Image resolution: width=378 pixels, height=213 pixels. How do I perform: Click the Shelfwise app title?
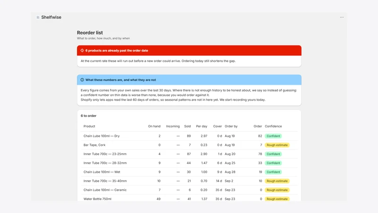coord(51,18)
